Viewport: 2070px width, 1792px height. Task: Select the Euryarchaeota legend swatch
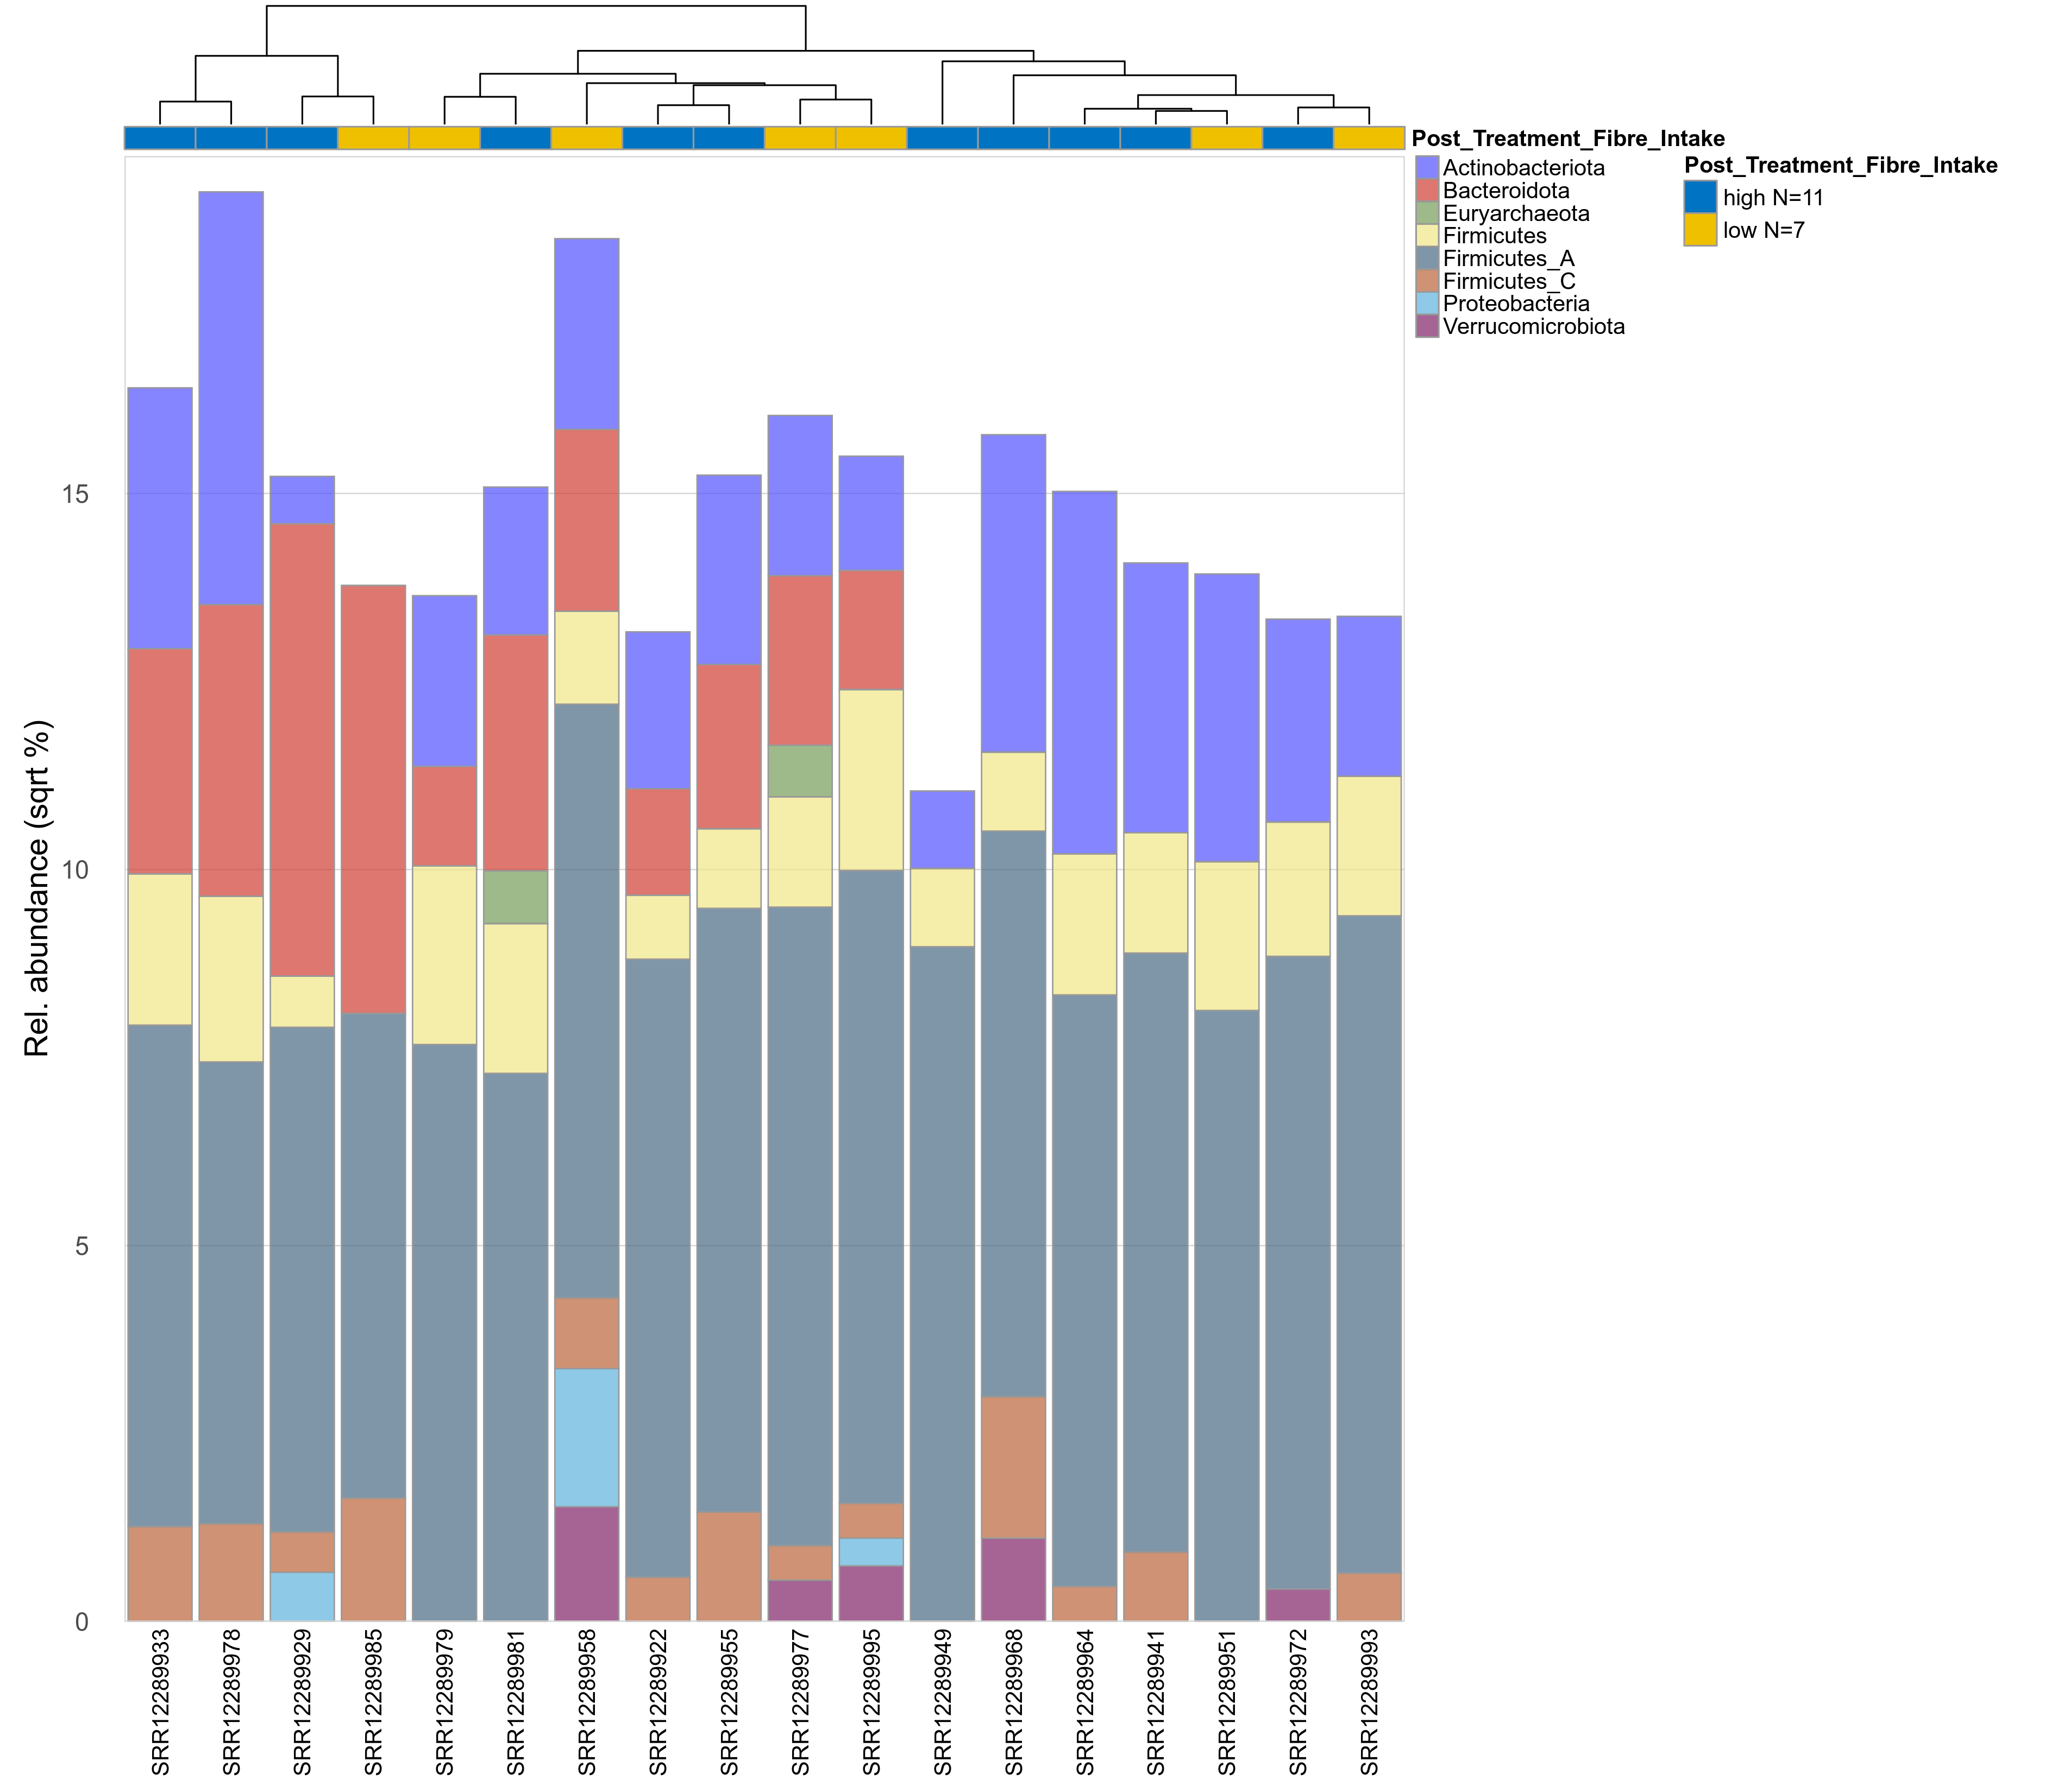pos(1427,213)
